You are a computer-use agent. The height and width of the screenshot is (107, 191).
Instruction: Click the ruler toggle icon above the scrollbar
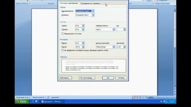point(175,7)
